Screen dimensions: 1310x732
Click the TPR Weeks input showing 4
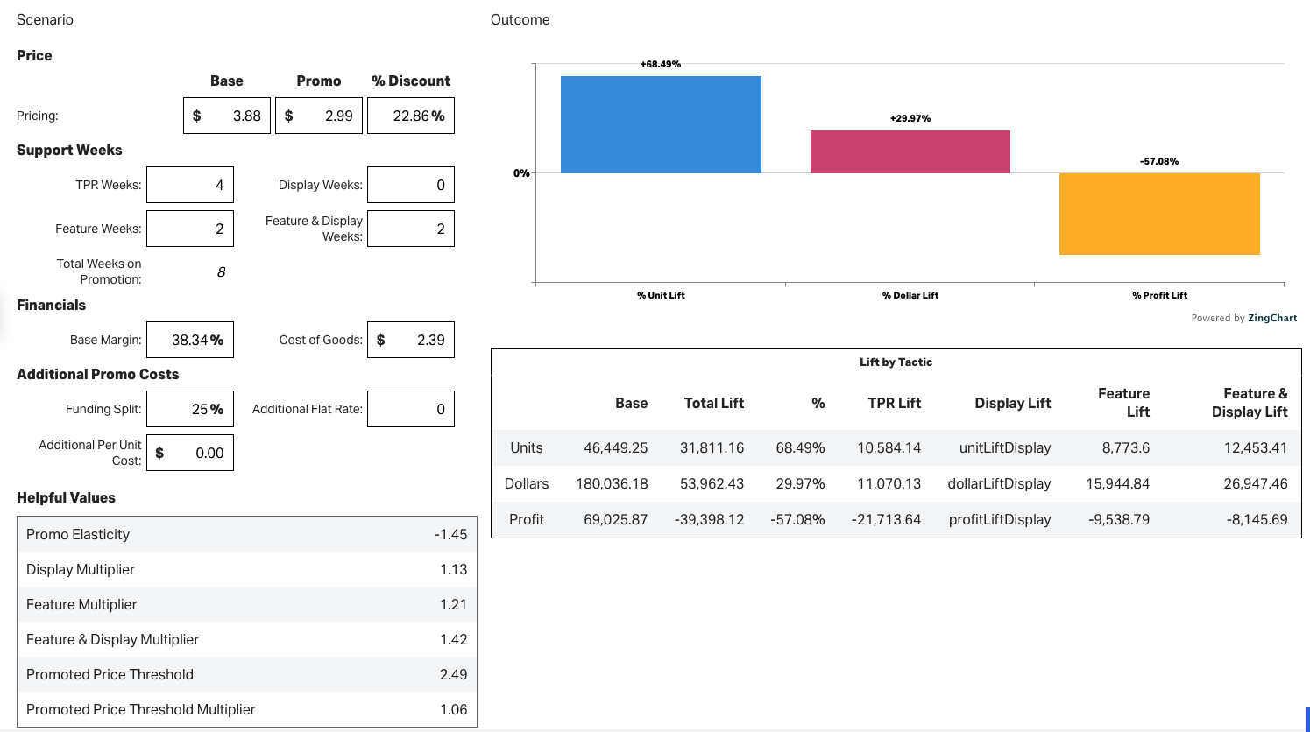[189, 184]
